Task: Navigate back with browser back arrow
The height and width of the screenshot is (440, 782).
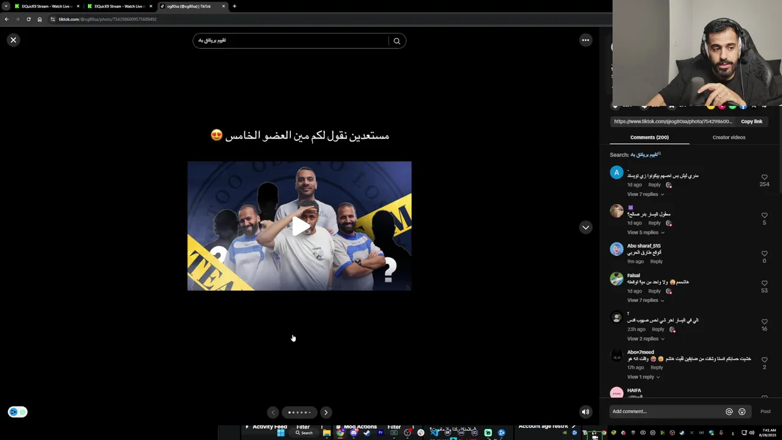Action: coord(7,19)
